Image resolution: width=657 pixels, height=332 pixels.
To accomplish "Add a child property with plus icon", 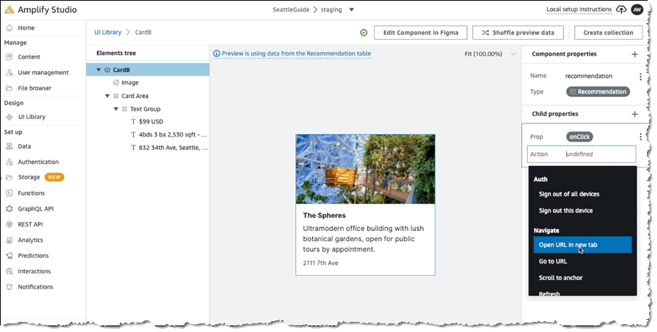I will click(635, 114).
